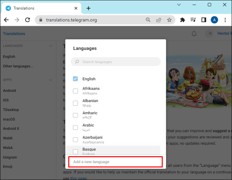Image resolution: width=232 pixels, height=180 pixels.
Task: Reload the Translations page
Action: [28, 20]
